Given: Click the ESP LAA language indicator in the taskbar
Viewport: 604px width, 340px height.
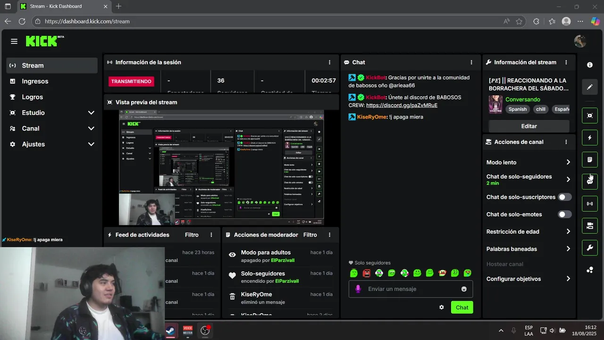Looking at the screenshot, I should pos(528,331).
